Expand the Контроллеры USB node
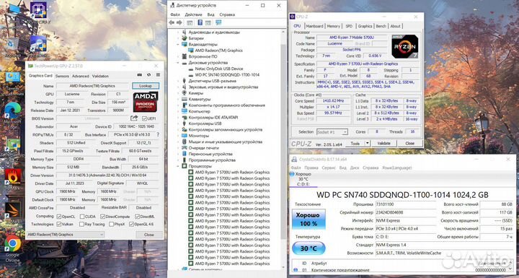 pyautogui.click(x=178, y=123)
